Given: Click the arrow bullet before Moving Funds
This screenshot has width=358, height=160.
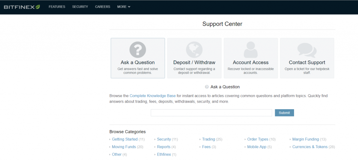Looking at the screenshot, I should pos(110,147).
